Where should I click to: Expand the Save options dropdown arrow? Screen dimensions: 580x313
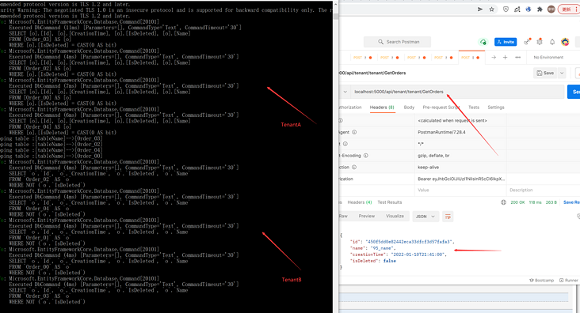click(x=562, y=73)
